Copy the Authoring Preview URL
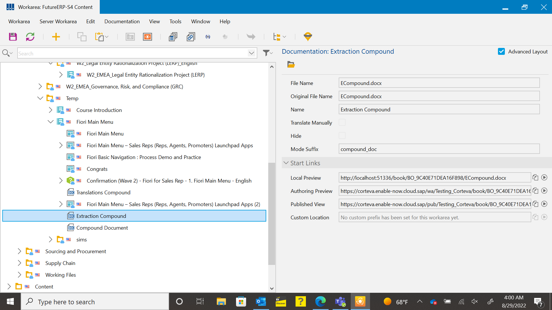 click(535, 191)
